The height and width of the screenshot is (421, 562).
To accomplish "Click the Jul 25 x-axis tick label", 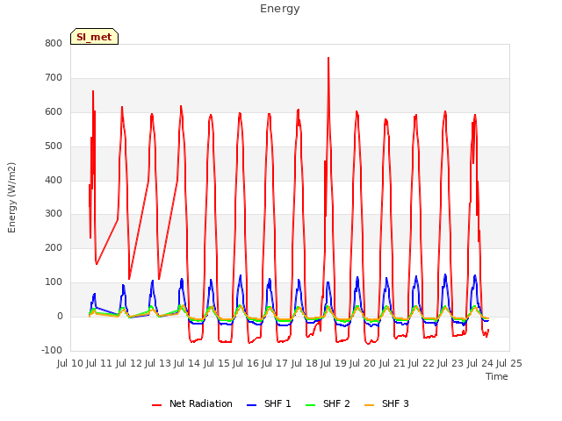I will [x=509, y=364].
